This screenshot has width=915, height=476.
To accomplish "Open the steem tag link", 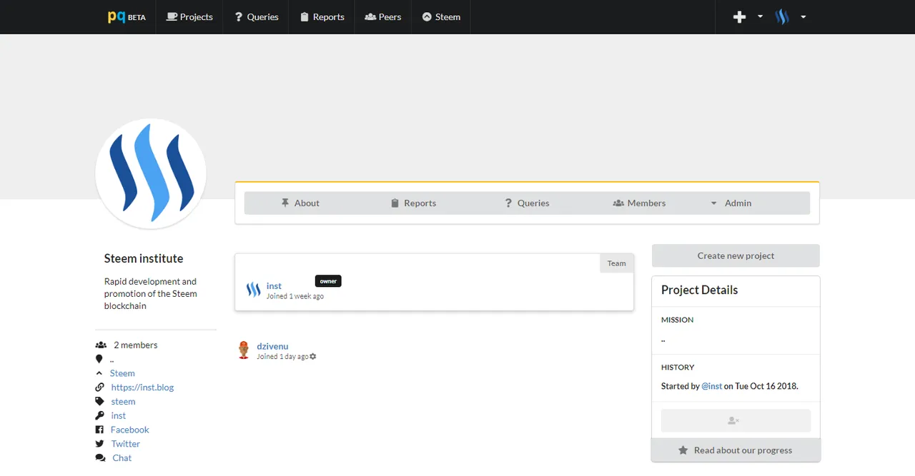I will (x=123, y=402).
